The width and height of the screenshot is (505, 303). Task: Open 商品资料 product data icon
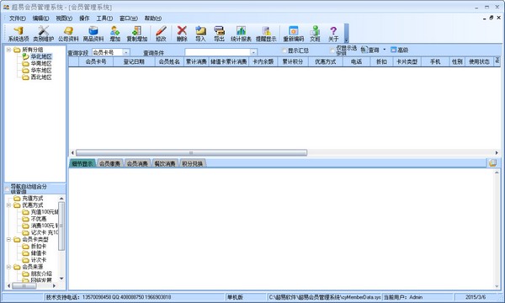(x=93, y=34)
